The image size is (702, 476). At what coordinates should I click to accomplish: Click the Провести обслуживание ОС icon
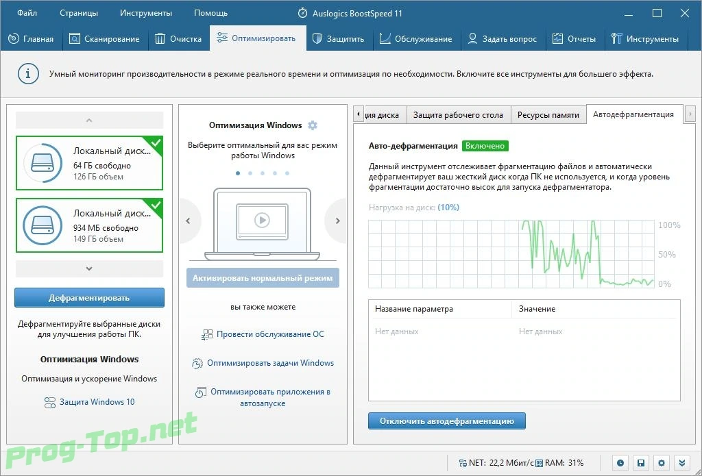207,335
